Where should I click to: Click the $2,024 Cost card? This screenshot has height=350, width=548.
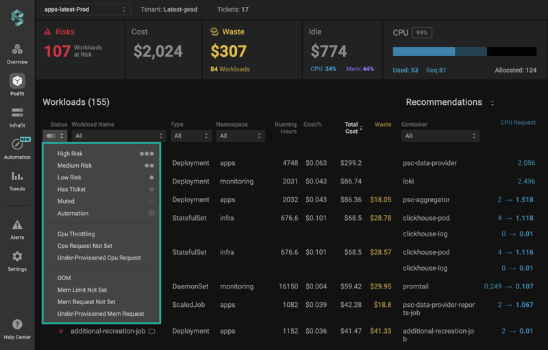tap(163, 50)
